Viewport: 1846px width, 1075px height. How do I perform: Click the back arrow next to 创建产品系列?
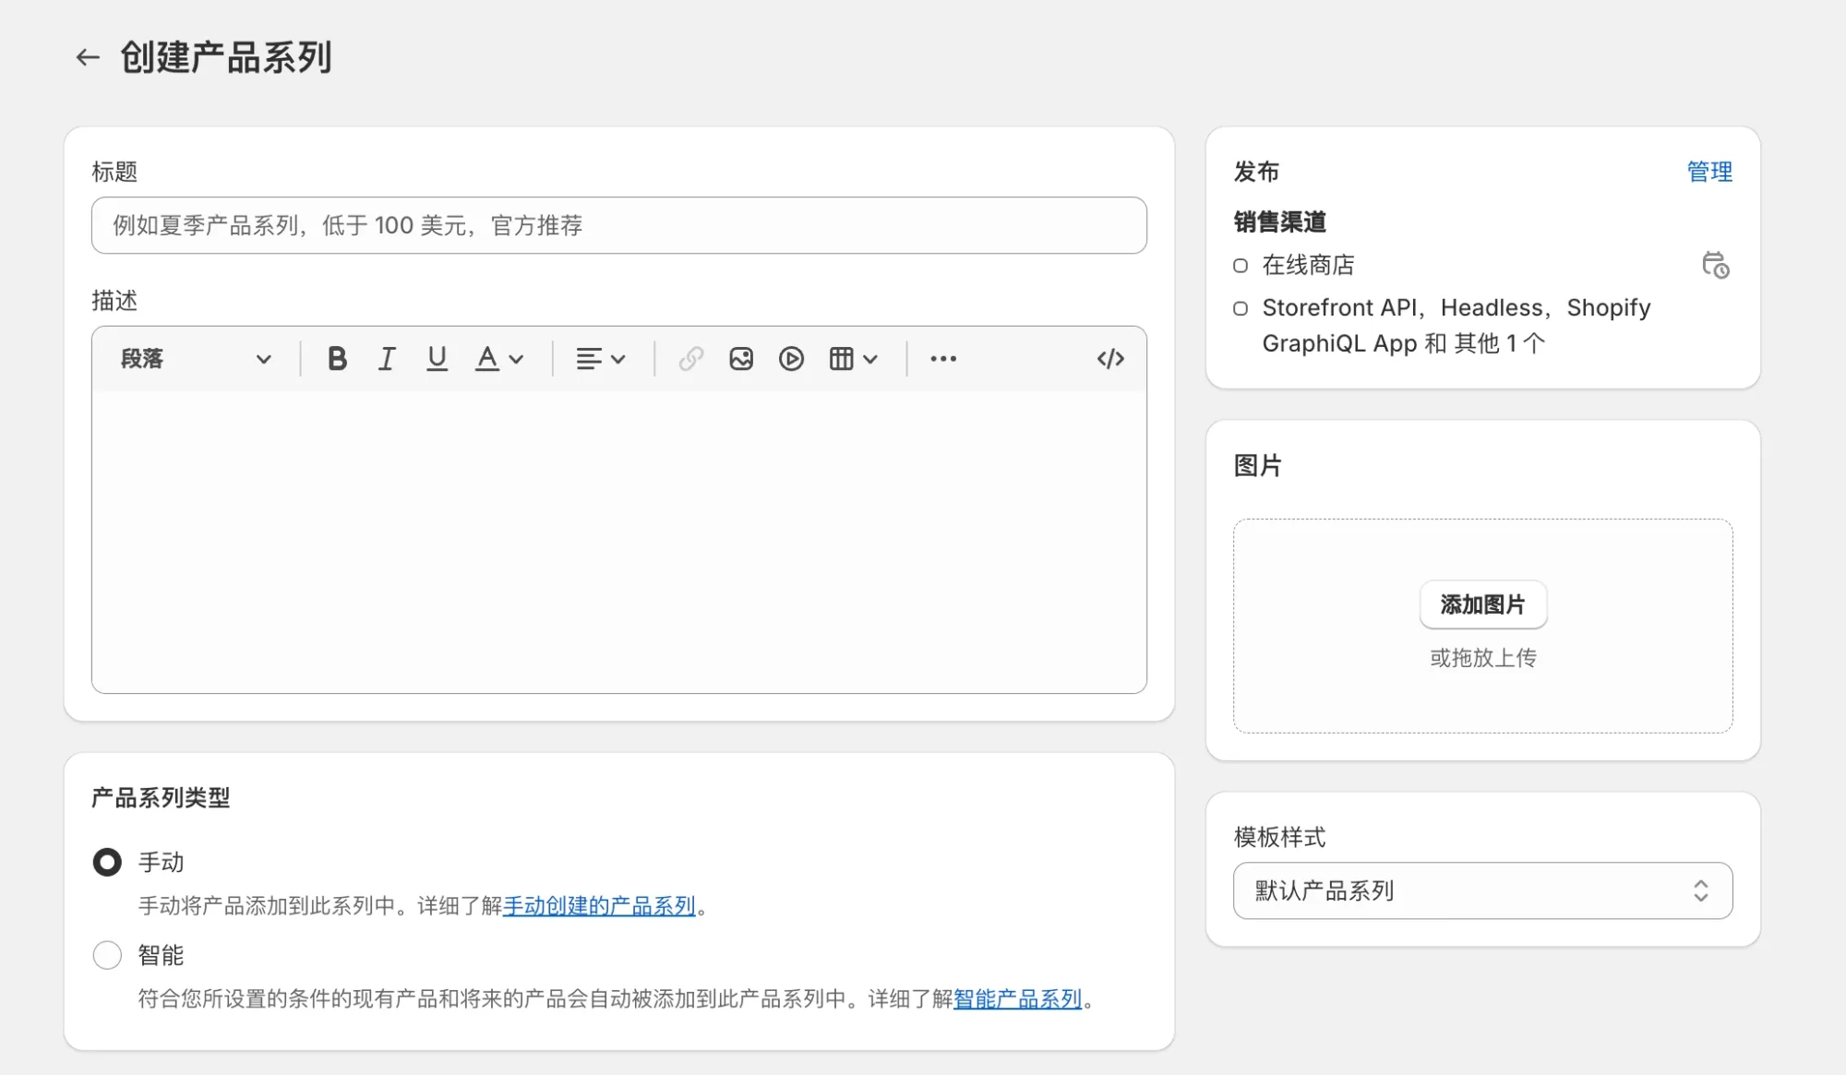tap(88, 57)
